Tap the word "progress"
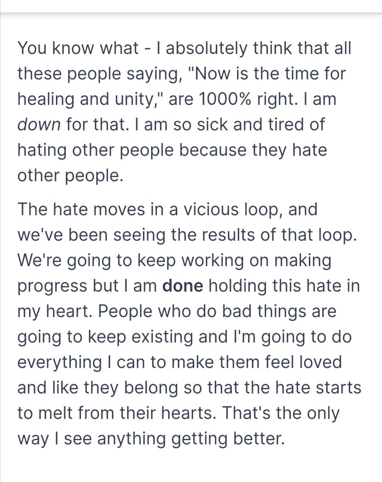 (52, 286)
